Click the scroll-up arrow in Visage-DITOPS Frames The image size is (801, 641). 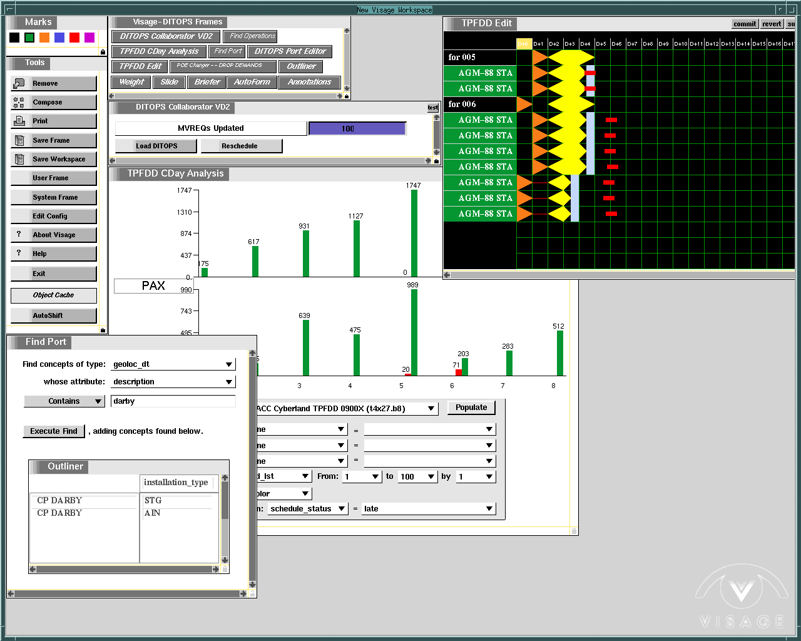pyautogui.click(x=347, y=30)
